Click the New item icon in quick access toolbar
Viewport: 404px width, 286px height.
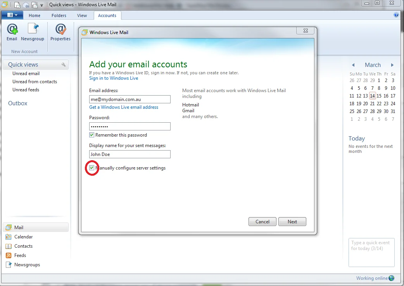pyautogui.click(x=17, y=5)
